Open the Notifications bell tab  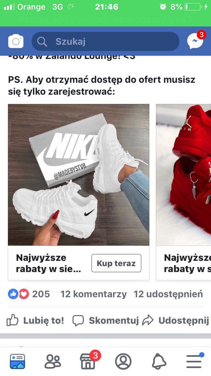tap(159, 361)
